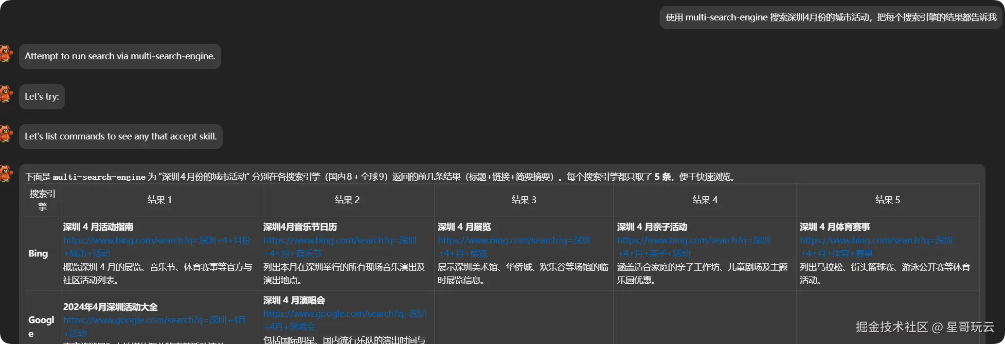Click the title 深圳 4 月演唱会

294,300
